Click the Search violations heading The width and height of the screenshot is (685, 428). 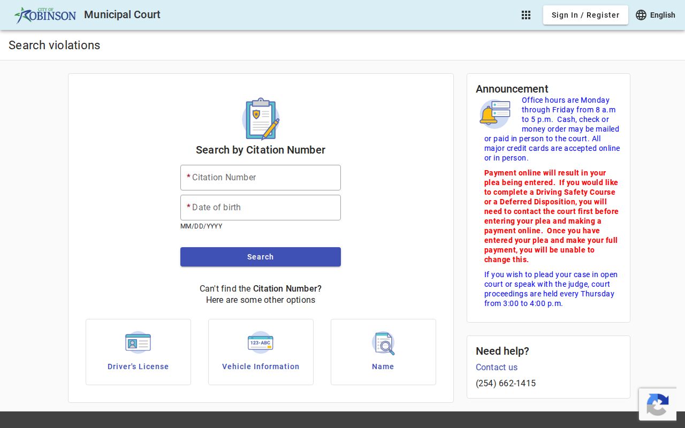pyautogui.click(x=55, y=45)
